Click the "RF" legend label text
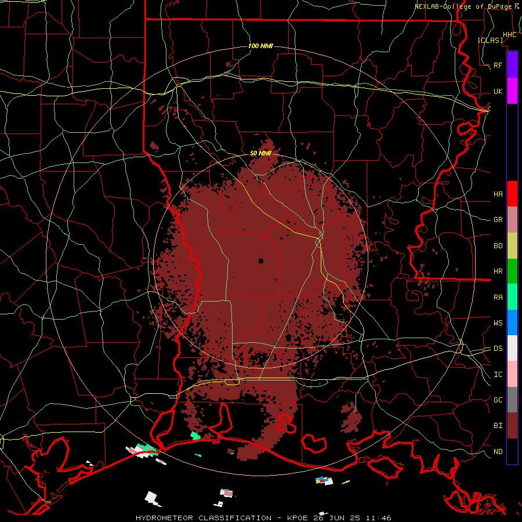 (498, 65)
